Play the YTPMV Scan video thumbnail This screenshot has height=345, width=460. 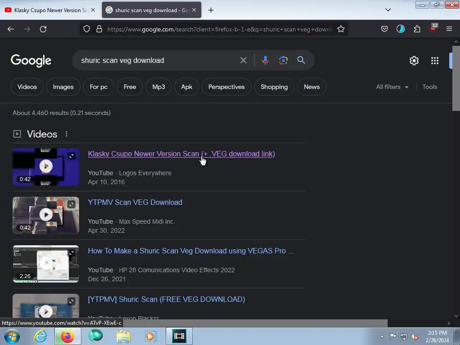coord(46,215)
